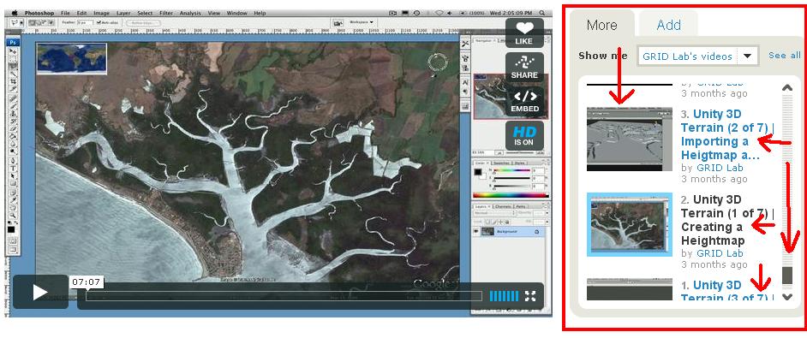The width and height of the screenshot is (807, 338).
Task: Click the Apple menu icon
Action: (14, 13)
